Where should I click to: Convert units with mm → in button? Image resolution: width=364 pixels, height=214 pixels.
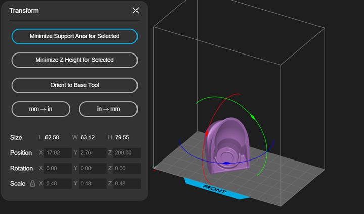pyautogui.click(x=40, y=109)
